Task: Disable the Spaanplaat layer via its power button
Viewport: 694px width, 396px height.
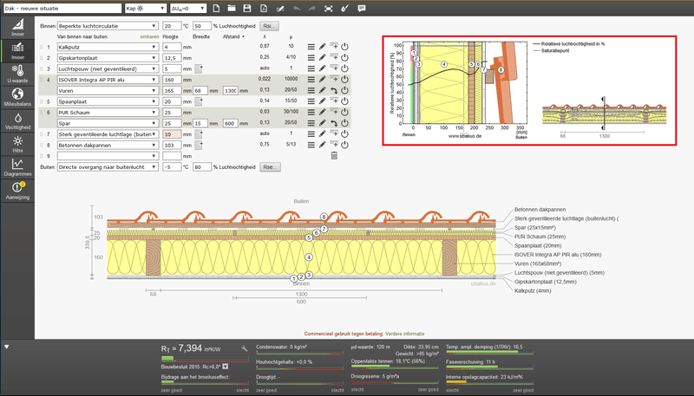Action: pyautogui.click(x=344, y=101)
